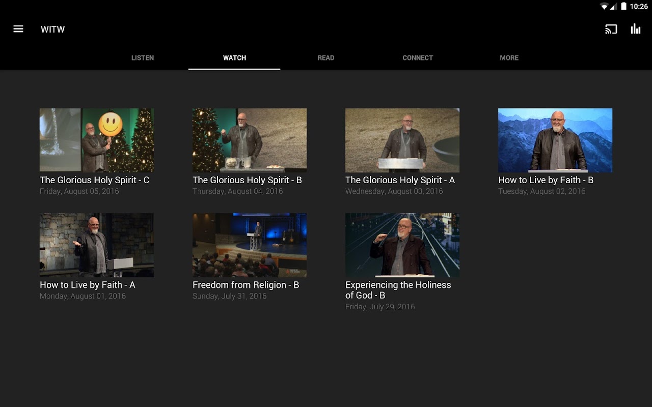
Task: Check the Wi-Fi status icon
Action: [x=605, y=7]
